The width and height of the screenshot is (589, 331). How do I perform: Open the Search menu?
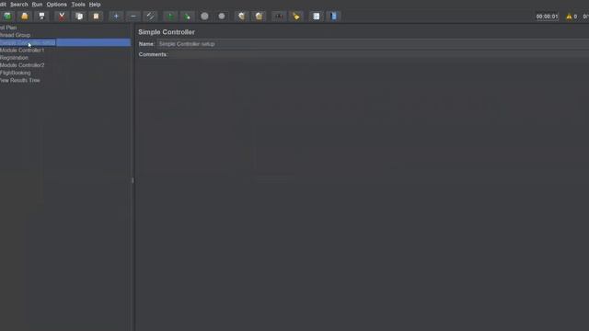(x=19, y=5)
